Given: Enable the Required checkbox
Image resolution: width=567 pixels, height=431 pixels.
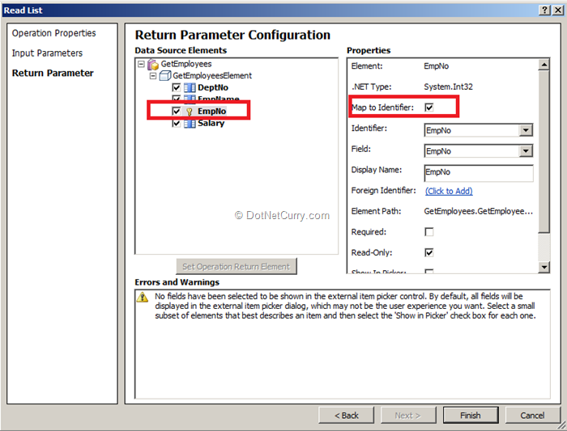Looking at the screenshot, I should (429, 232).
